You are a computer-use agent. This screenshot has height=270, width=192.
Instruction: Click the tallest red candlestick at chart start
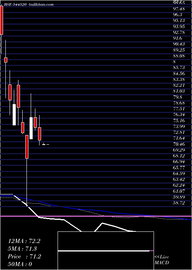(2, 20)
